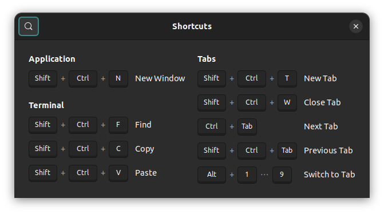Click the search magnifier icon
384x214 pixels.
pyautogui.click(x=29, y=26)
